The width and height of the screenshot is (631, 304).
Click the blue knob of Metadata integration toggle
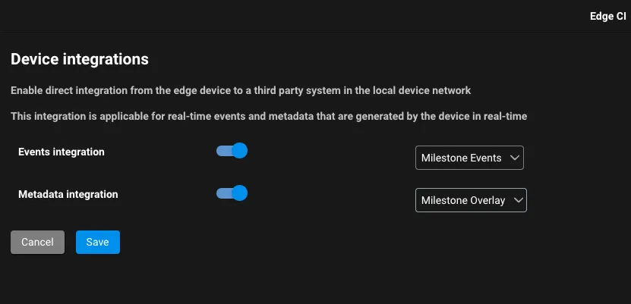click(x=239, y=193)
